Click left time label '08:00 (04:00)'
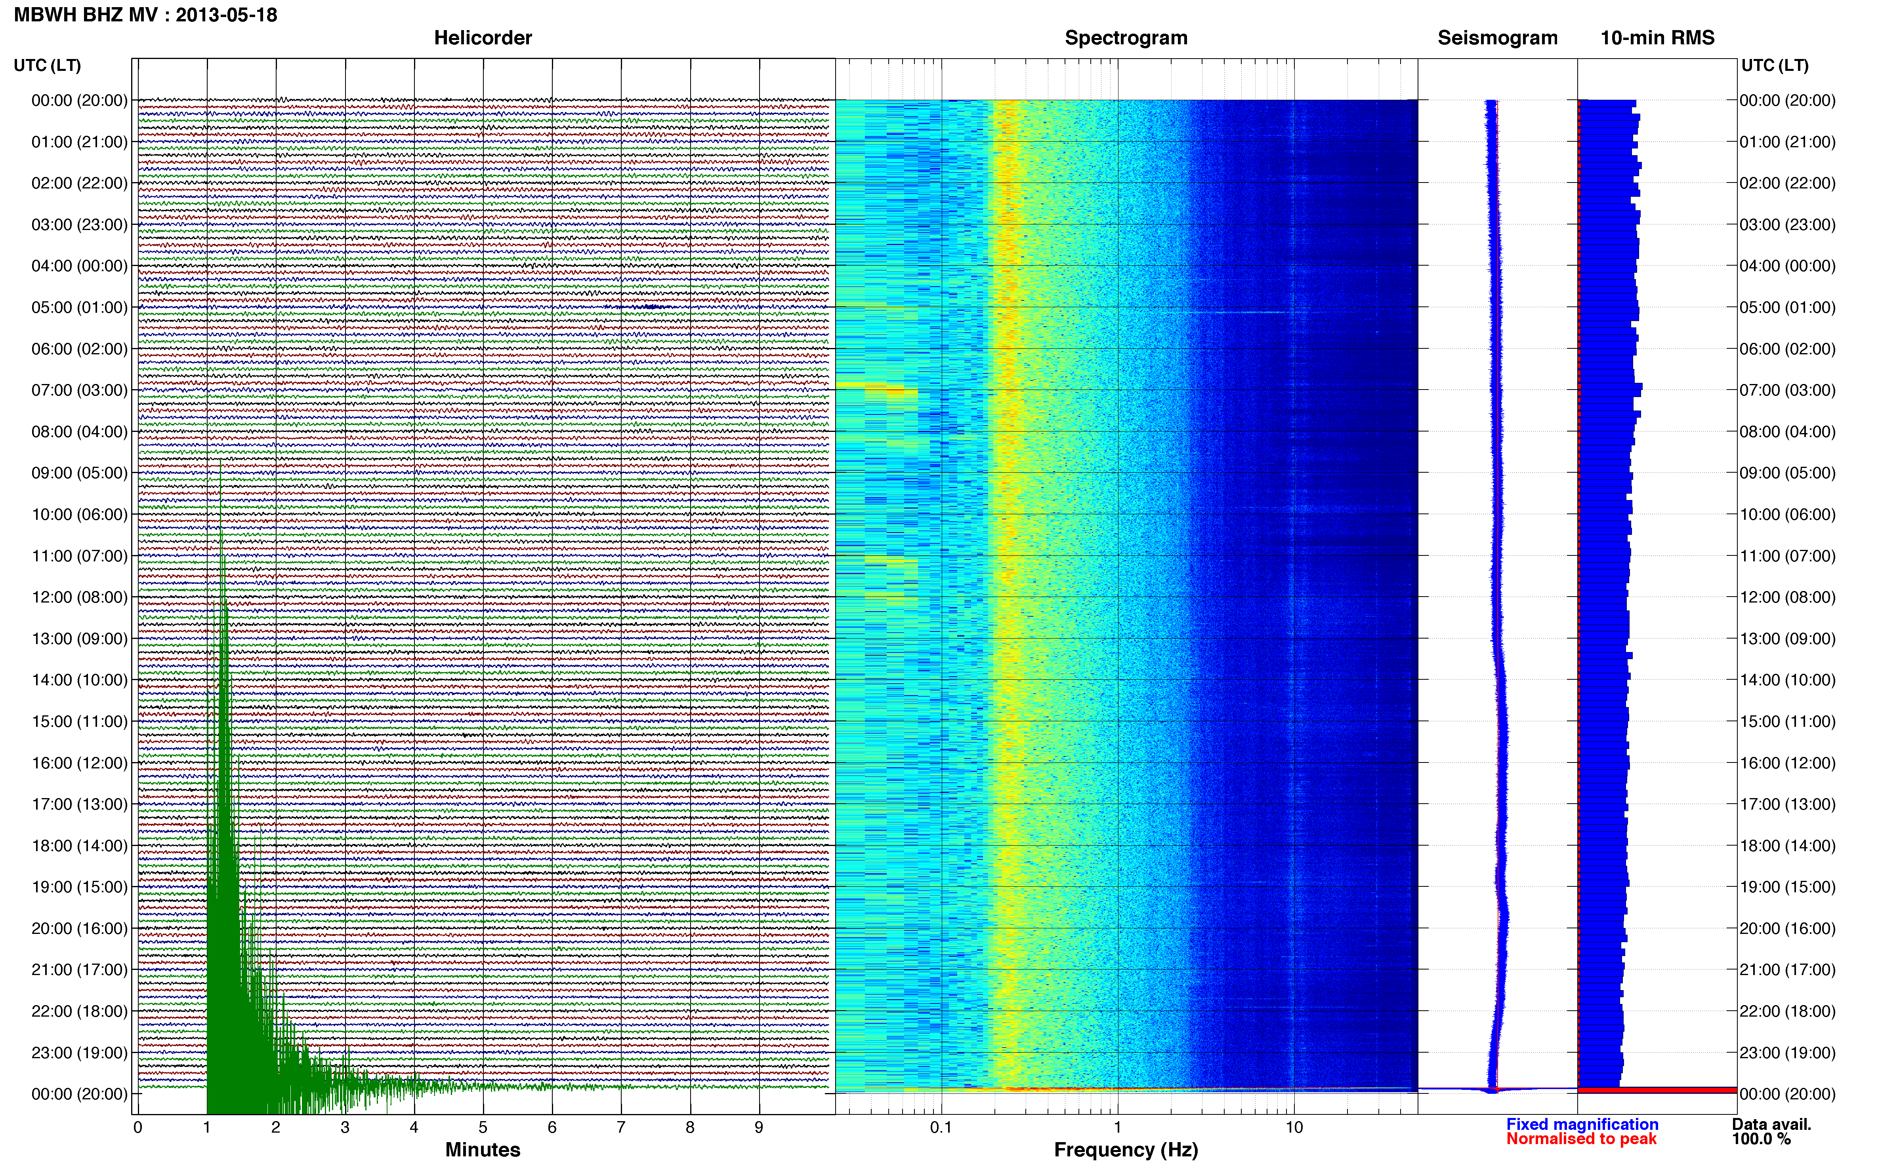Viewport: 1878px width, 1173px height. coord(79,432)
